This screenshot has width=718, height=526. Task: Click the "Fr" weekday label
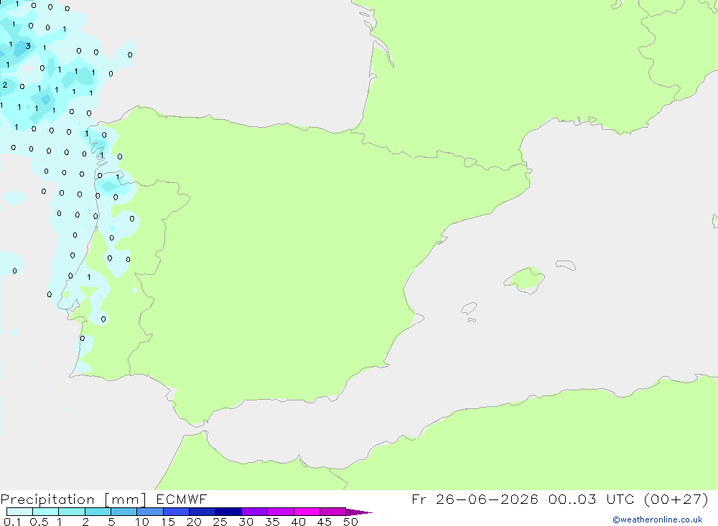[419, 499]
